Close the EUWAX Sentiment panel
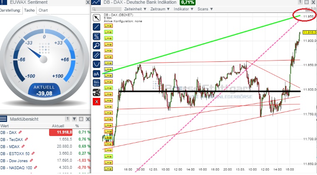The image size is (317, 175). pyautogui.click(x=88, y=2)
